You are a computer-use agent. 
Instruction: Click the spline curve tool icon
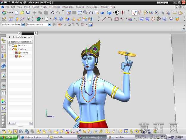pyautogui.click(x=122, y=19)
